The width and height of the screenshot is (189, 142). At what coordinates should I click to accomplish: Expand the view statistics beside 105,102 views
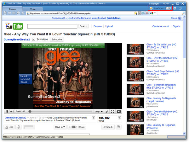pyautogui.click(x=119, y=118)
